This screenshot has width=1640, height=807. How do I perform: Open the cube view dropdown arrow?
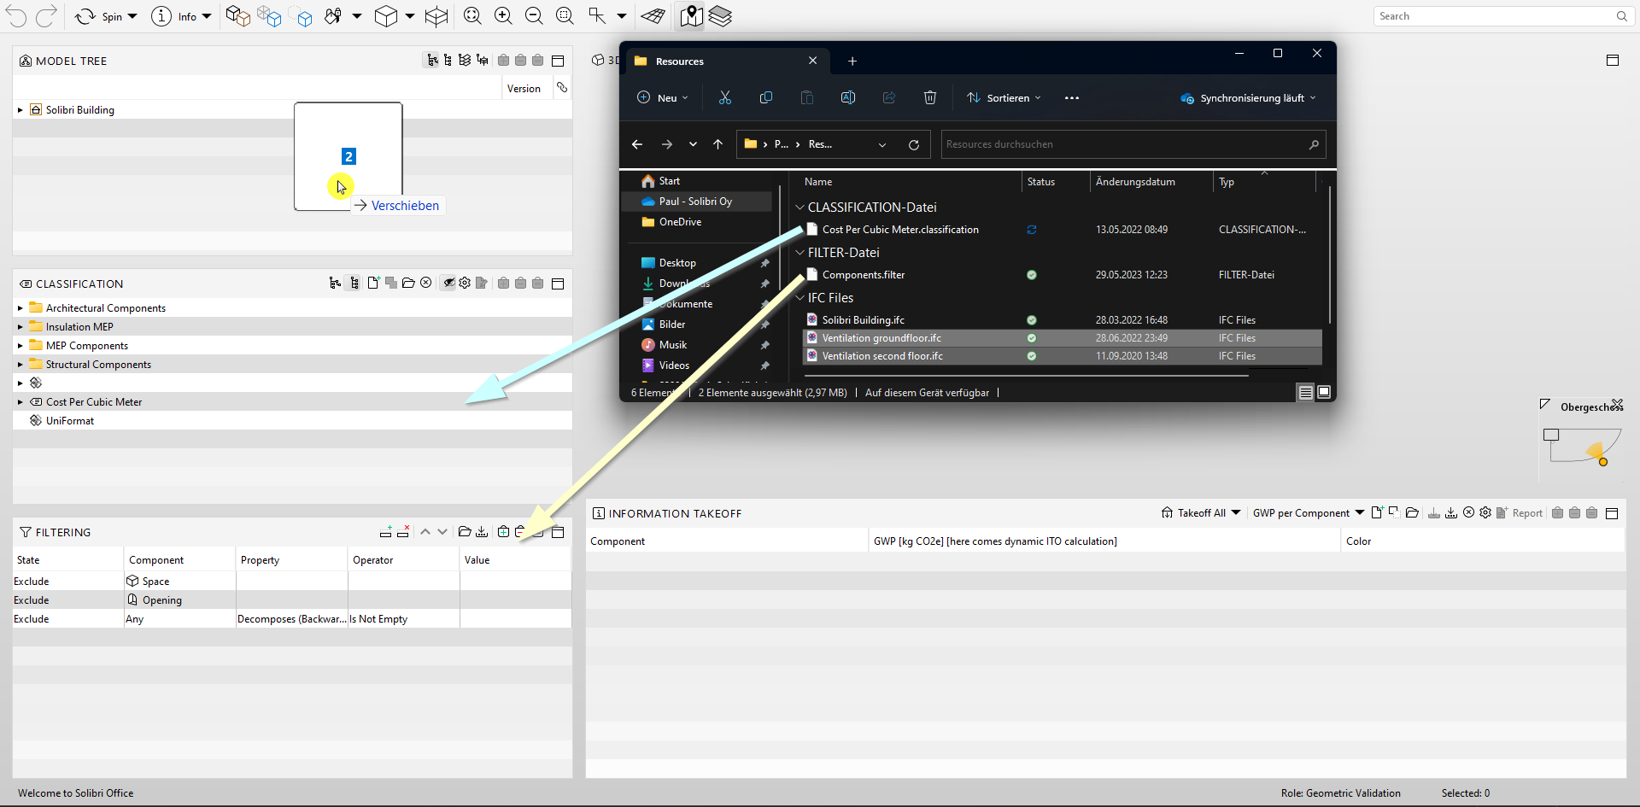(x=410, y=16)
